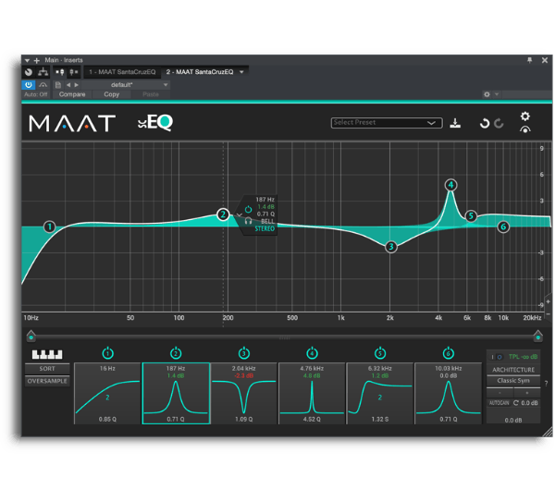
Task: Bypass plugin with the blue power button
Action: 29,85
